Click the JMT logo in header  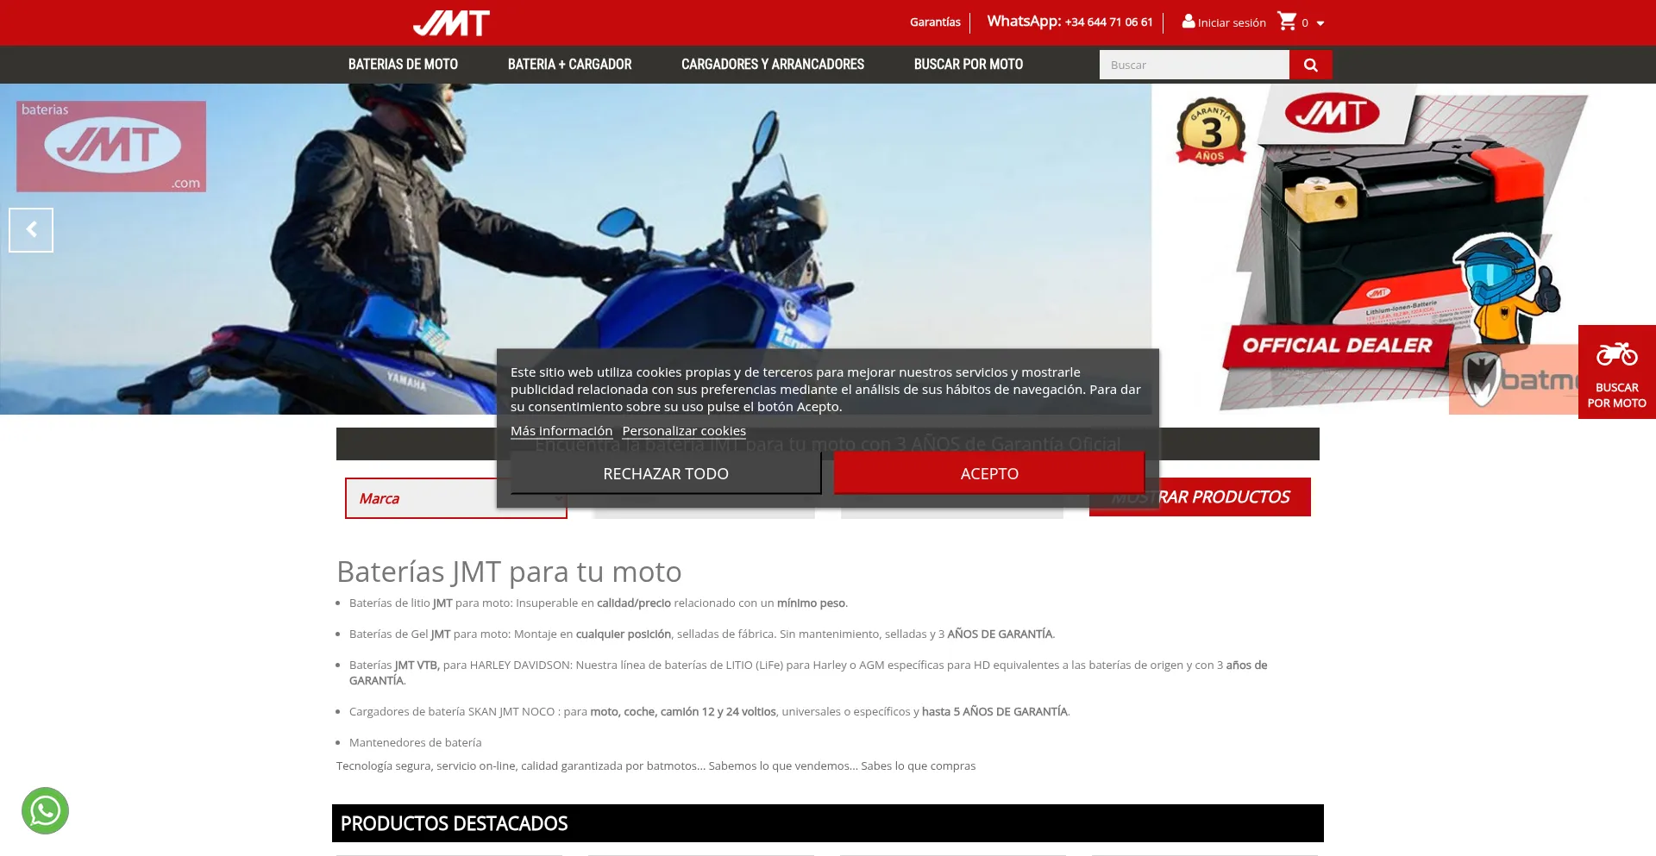(x=451, y=22)
